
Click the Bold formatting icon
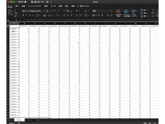tap(23, 15)
